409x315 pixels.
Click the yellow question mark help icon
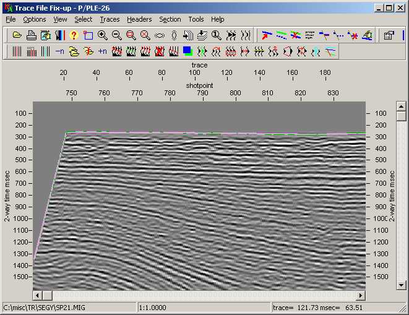tap(74, 35)
